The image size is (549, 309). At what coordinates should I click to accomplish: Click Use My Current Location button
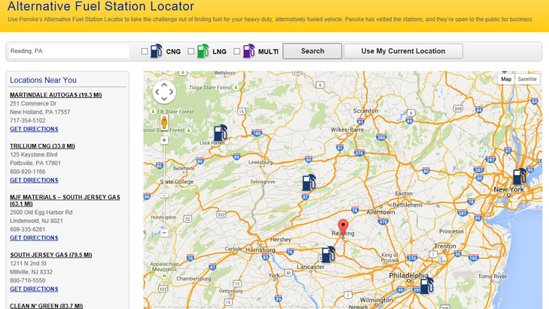tap(403, 51)
